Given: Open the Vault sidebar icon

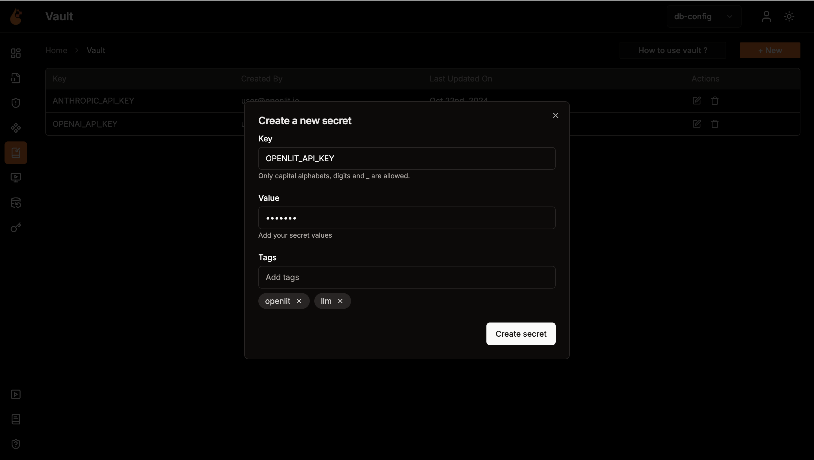Looking at the screenshot, I should (x=16, y=153).
